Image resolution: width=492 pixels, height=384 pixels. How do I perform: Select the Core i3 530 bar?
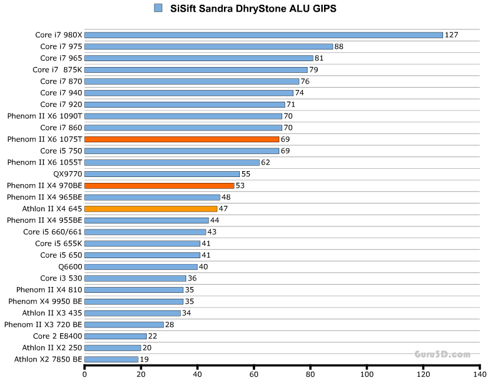pyautogui.click(x=136, y=278)
